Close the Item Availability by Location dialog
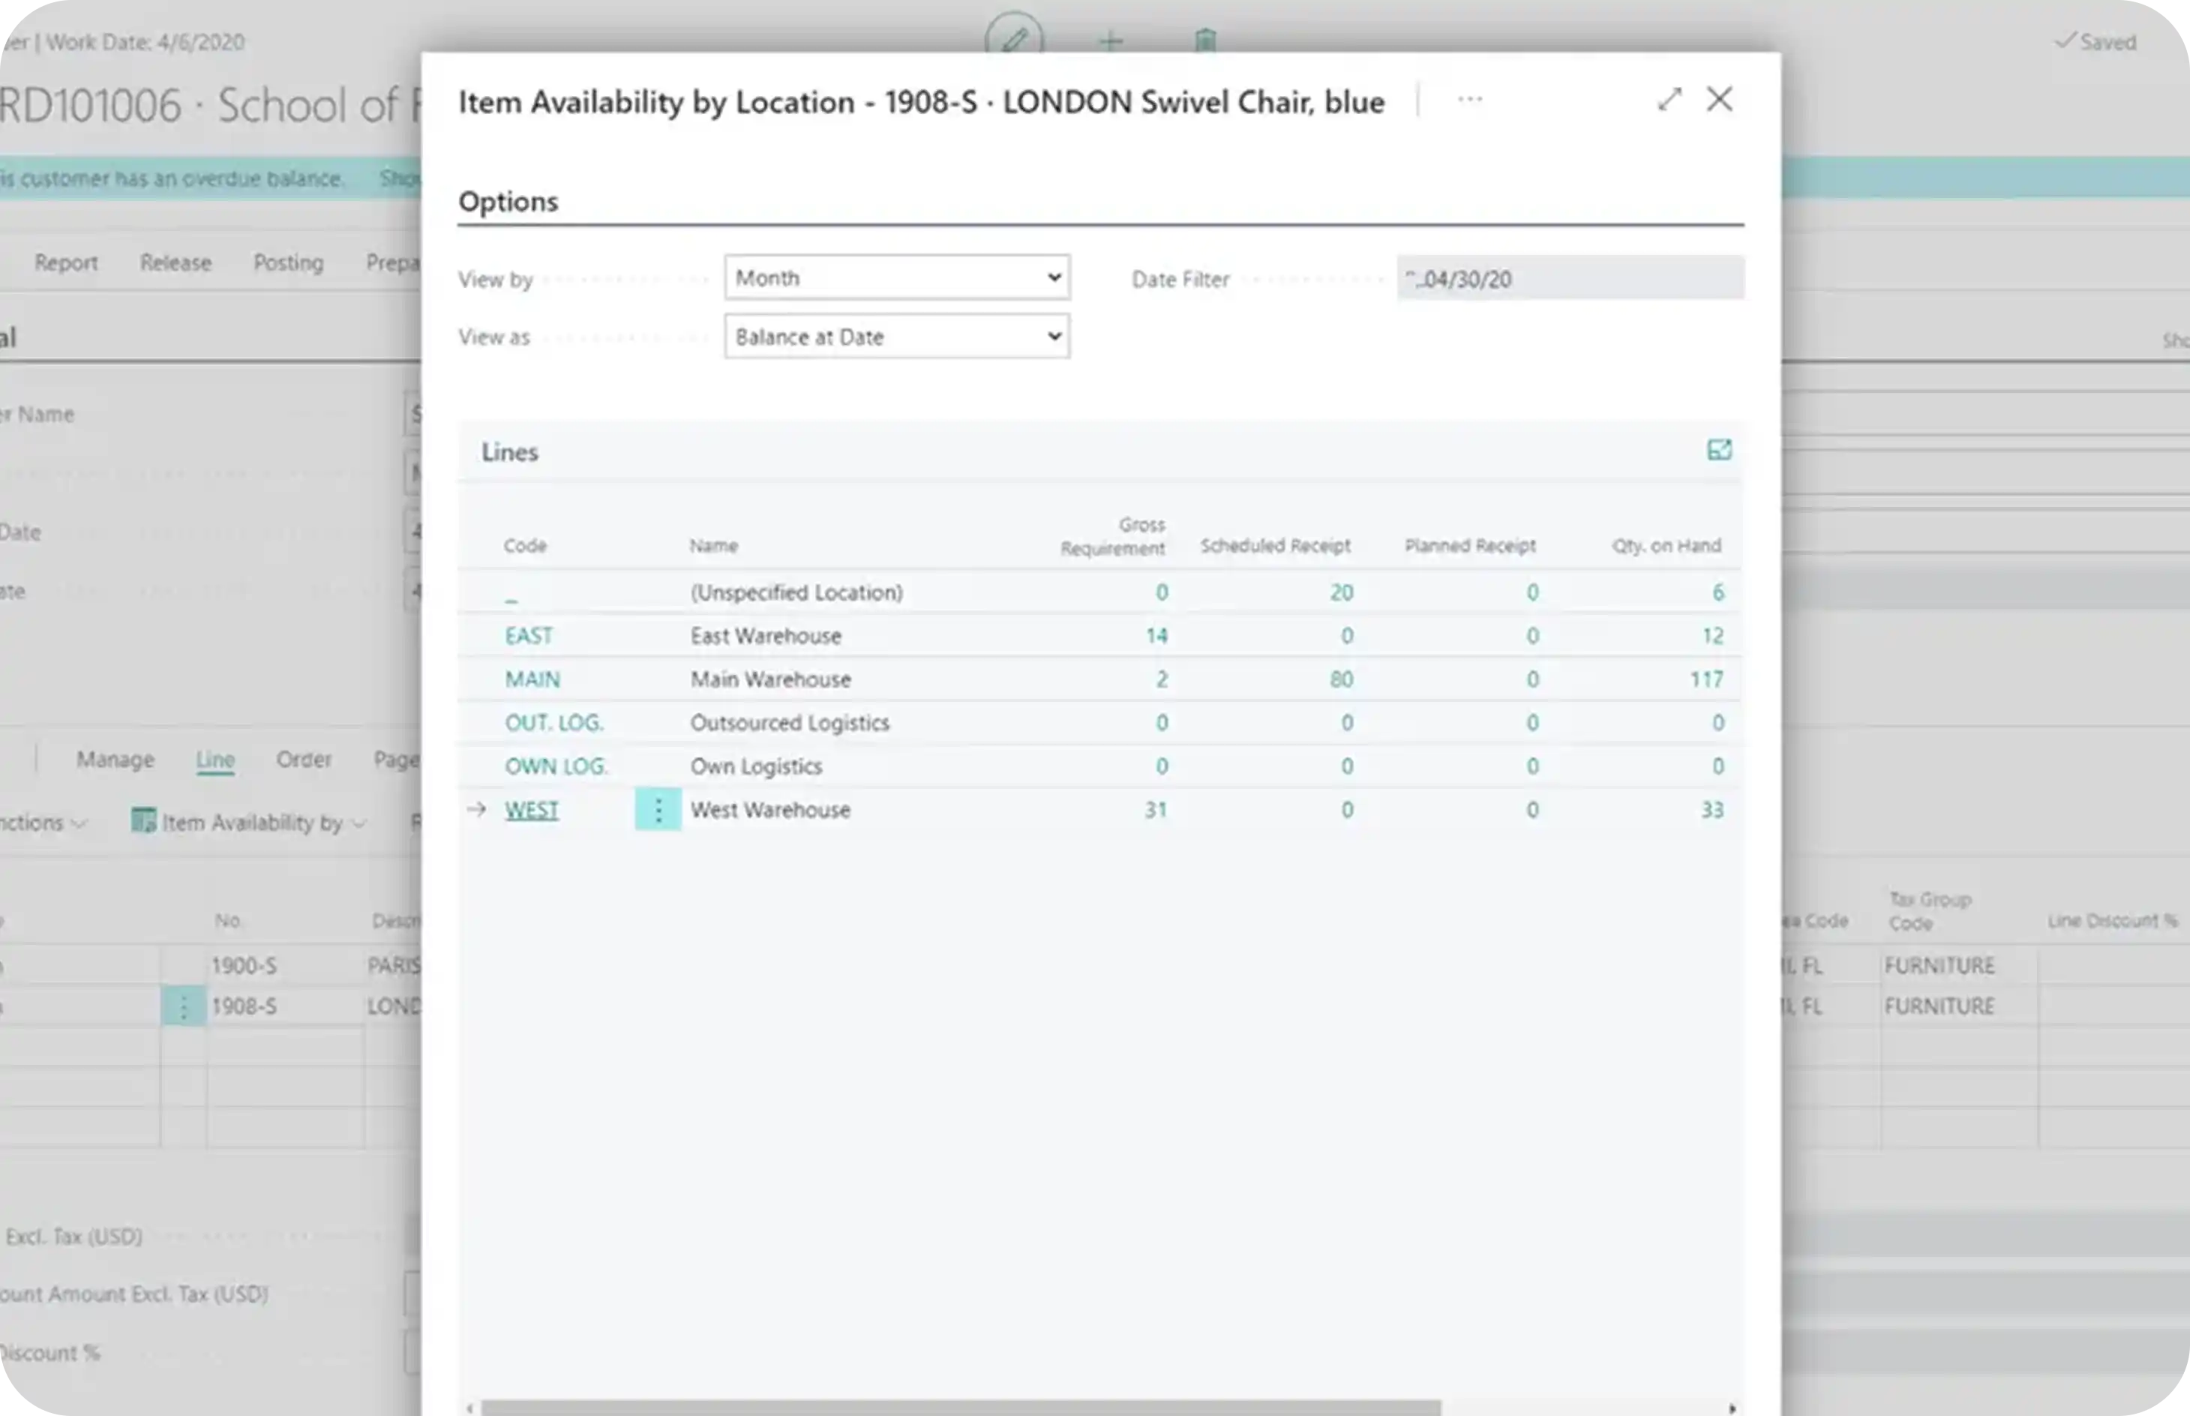 click(x=1719, y=99)
